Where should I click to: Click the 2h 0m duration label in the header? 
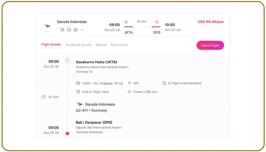[142, 22]
